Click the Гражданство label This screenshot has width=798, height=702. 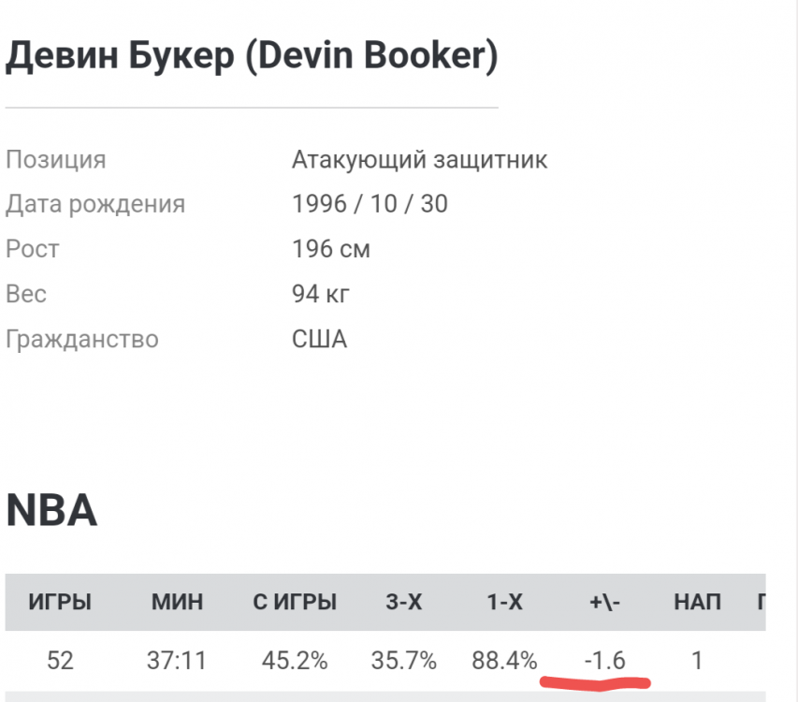(x=82, y=339)
